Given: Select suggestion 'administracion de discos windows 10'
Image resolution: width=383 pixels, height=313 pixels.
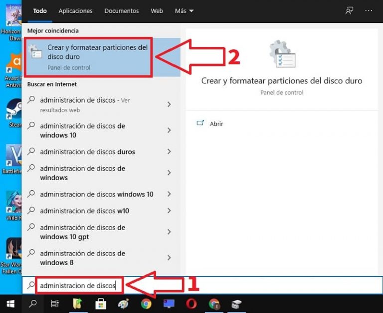Looking at the screenshot, I should pos(97,194).
